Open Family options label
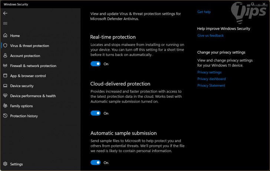The image size is (270, 171). point(22,106)
